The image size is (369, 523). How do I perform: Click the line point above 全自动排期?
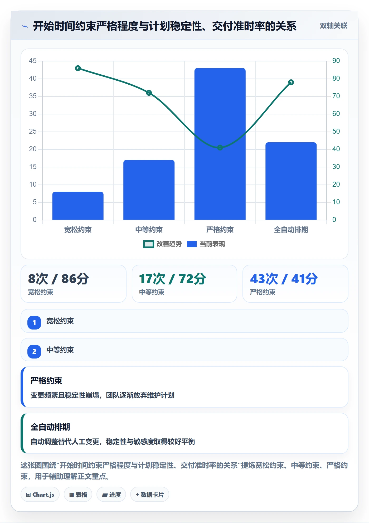tap(291, 82)
